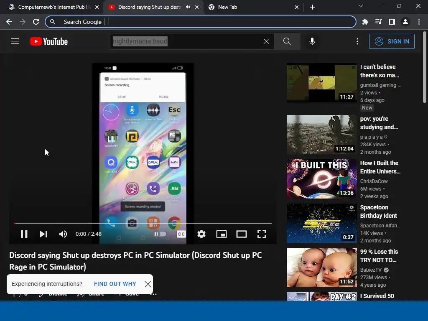This screenshot has width=428, height=321.
Task: Click the 0:00 / 2:48 time display
Action: click(89, 234)
